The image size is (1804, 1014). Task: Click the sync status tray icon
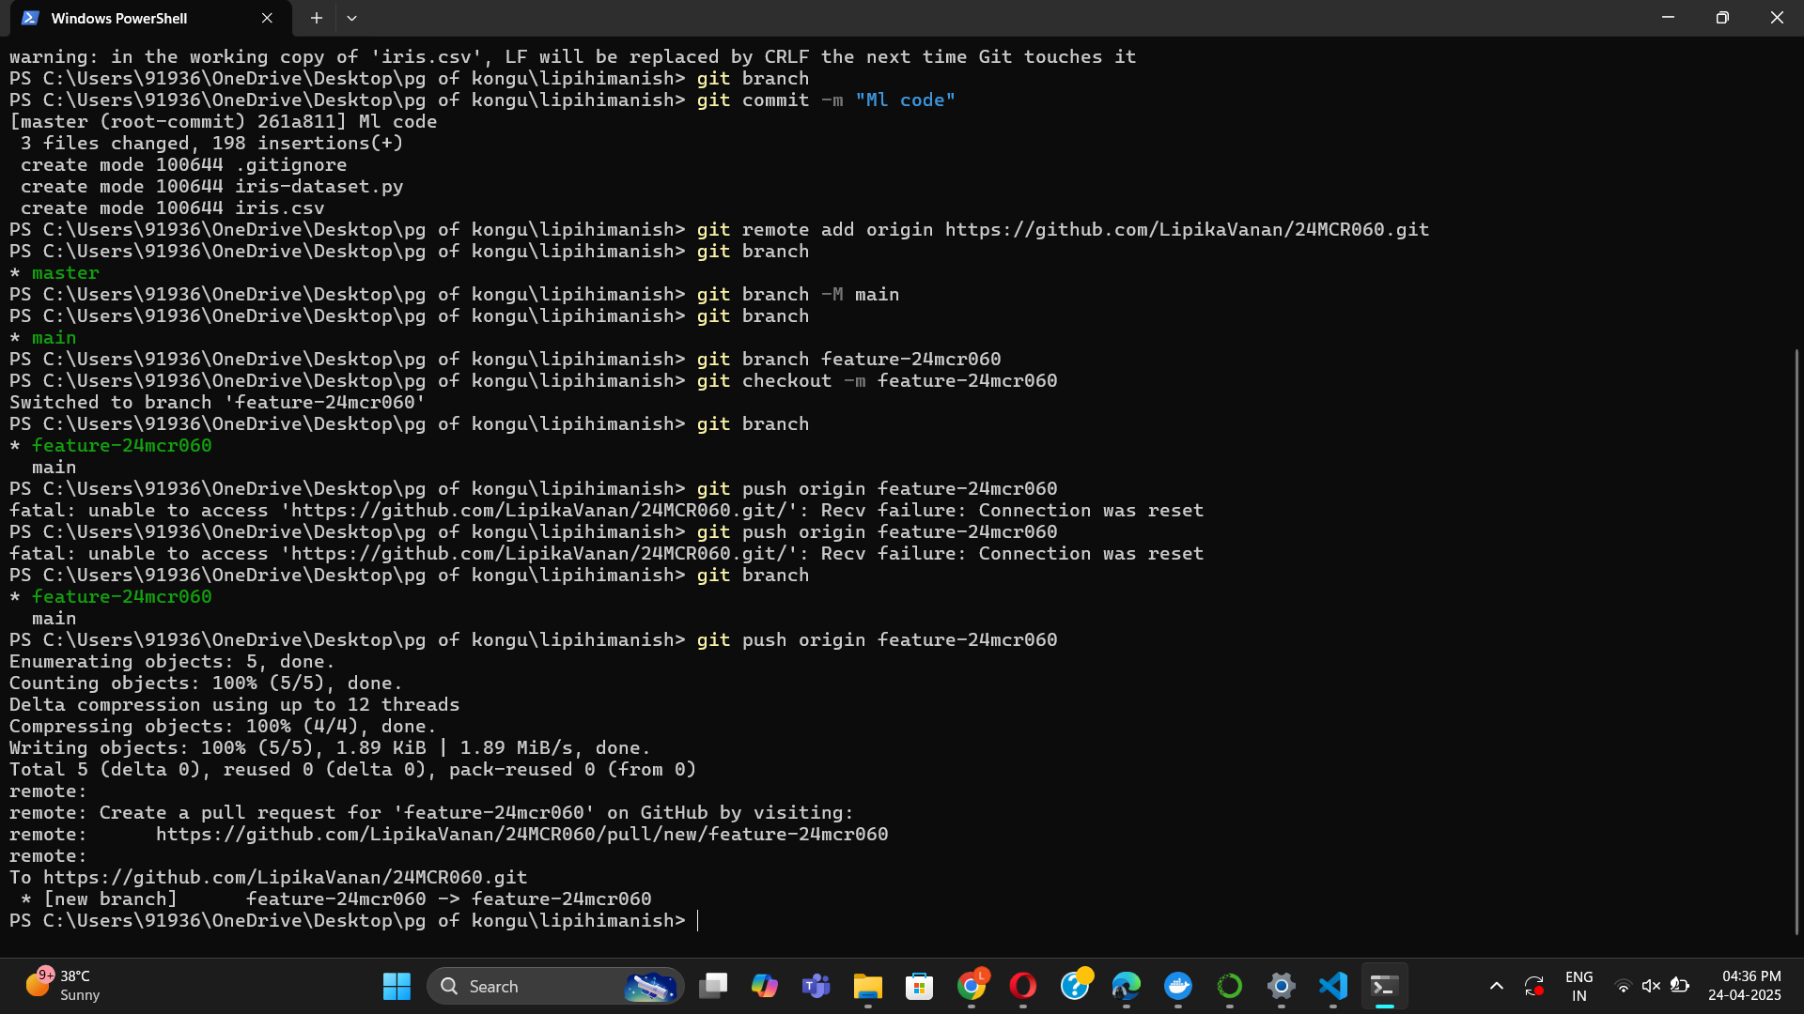coord(1534,986)
